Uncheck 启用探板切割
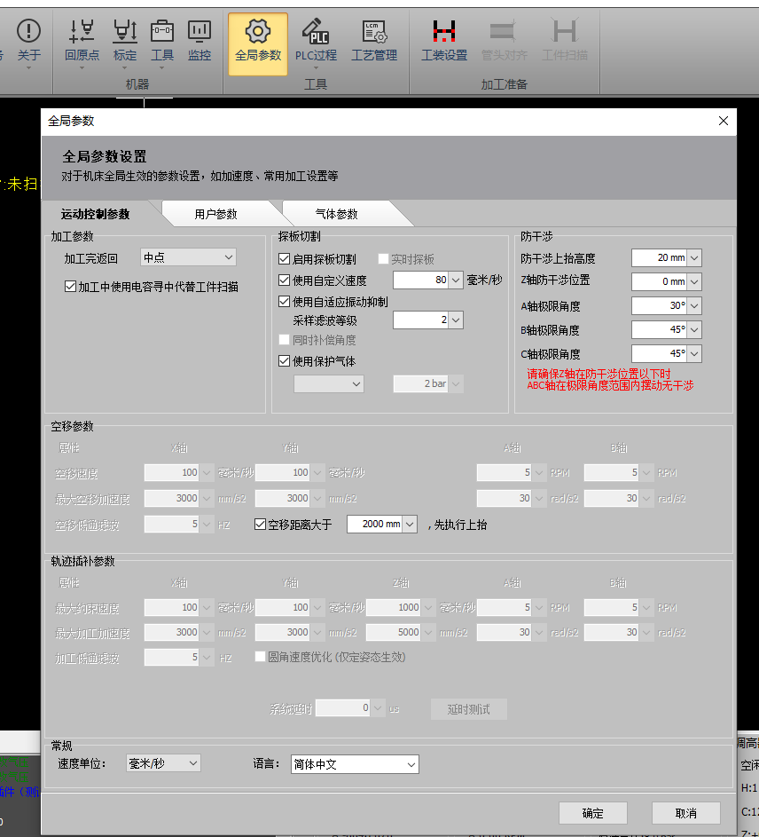This screenshot has height=837, width=759. tap(285, 259)
